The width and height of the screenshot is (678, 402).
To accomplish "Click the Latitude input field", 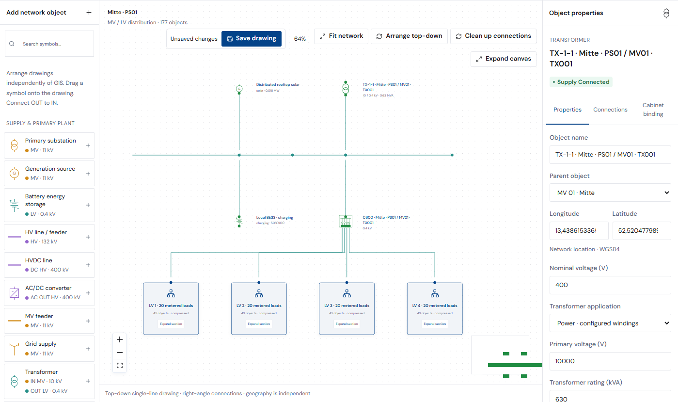I will 642,231.
